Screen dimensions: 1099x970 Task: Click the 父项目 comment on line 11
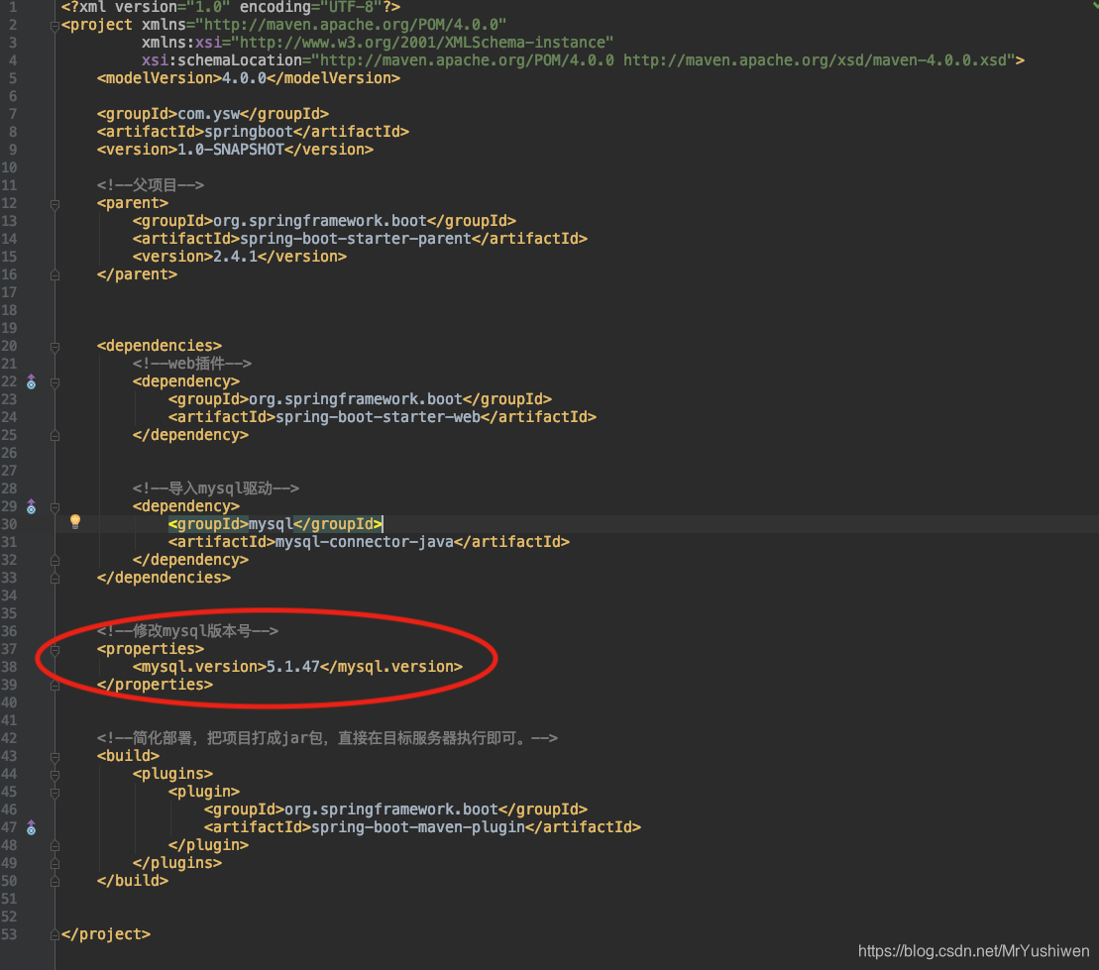pyautogui.click(x=151, y=185)
